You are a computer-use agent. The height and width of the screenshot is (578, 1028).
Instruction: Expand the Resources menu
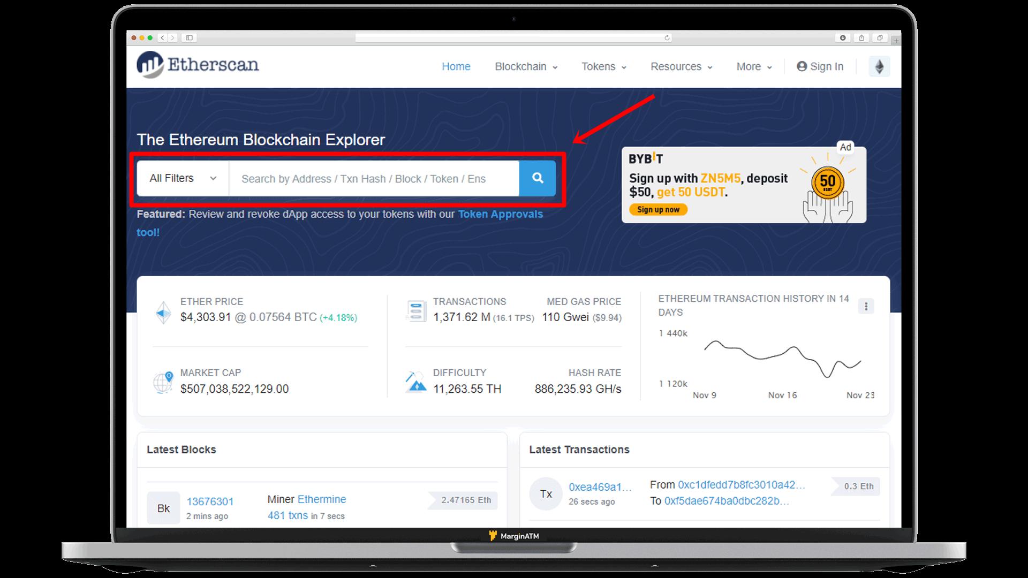(681, 66)
